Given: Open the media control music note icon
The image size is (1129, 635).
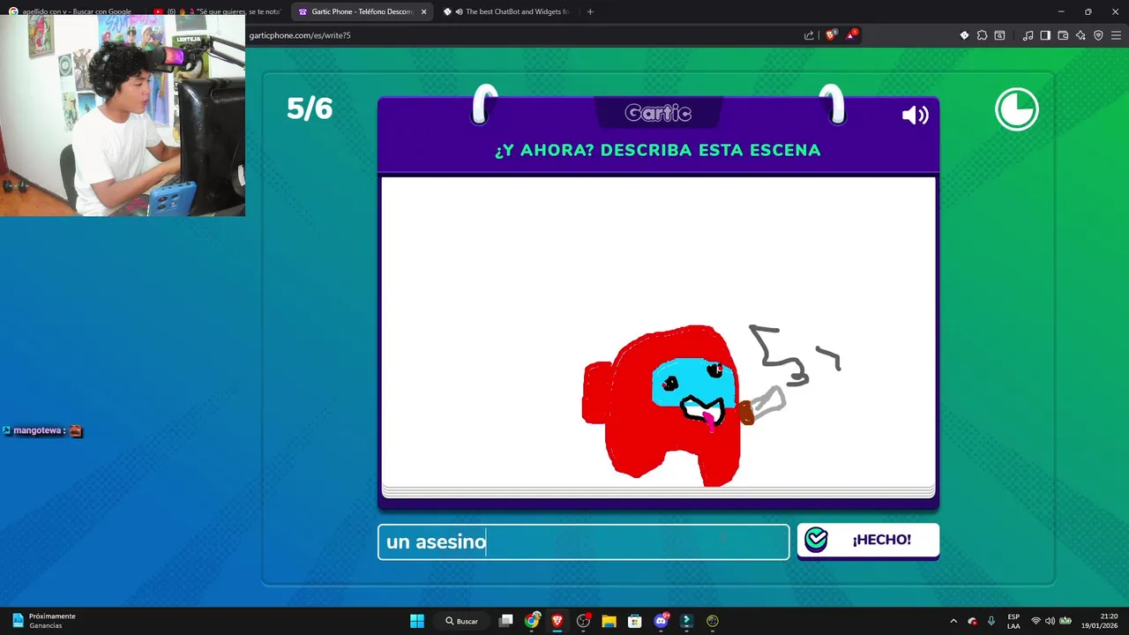Looking at the screenshot, I should [1028, 35].
